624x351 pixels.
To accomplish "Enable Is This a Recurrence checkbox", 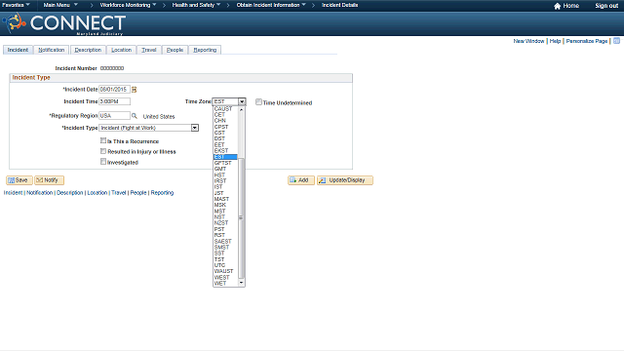I will (x=103, y=140).
